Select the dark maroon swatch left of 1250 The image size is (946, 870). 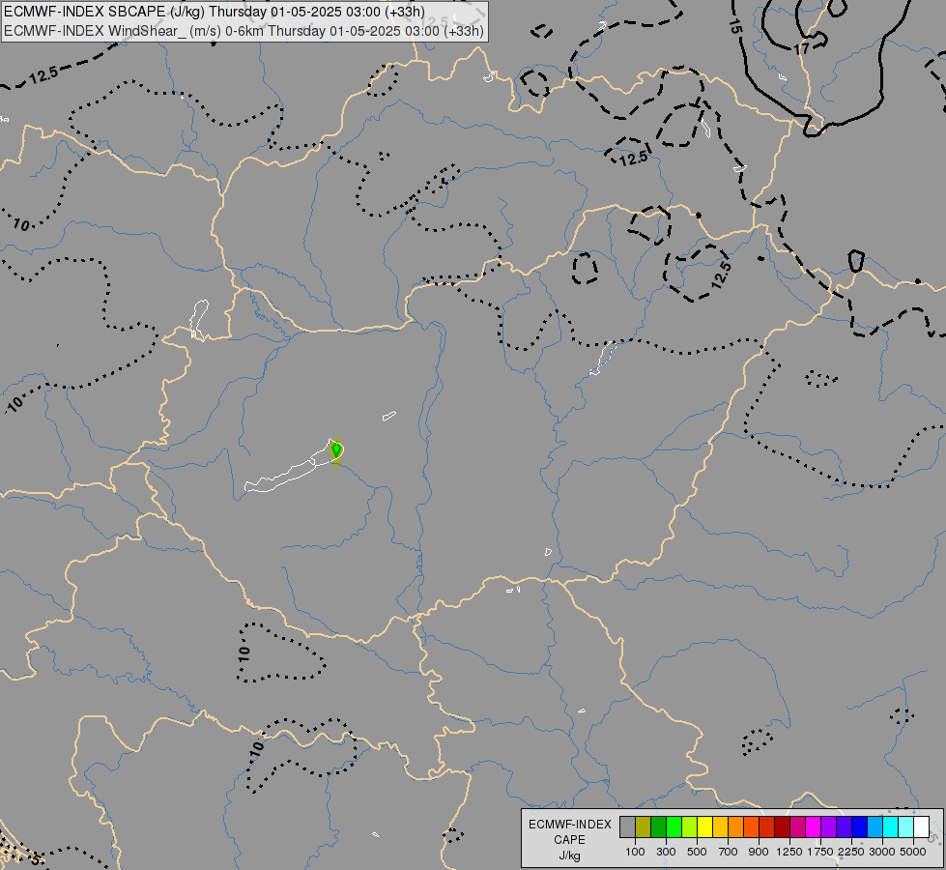click(783, 826)
